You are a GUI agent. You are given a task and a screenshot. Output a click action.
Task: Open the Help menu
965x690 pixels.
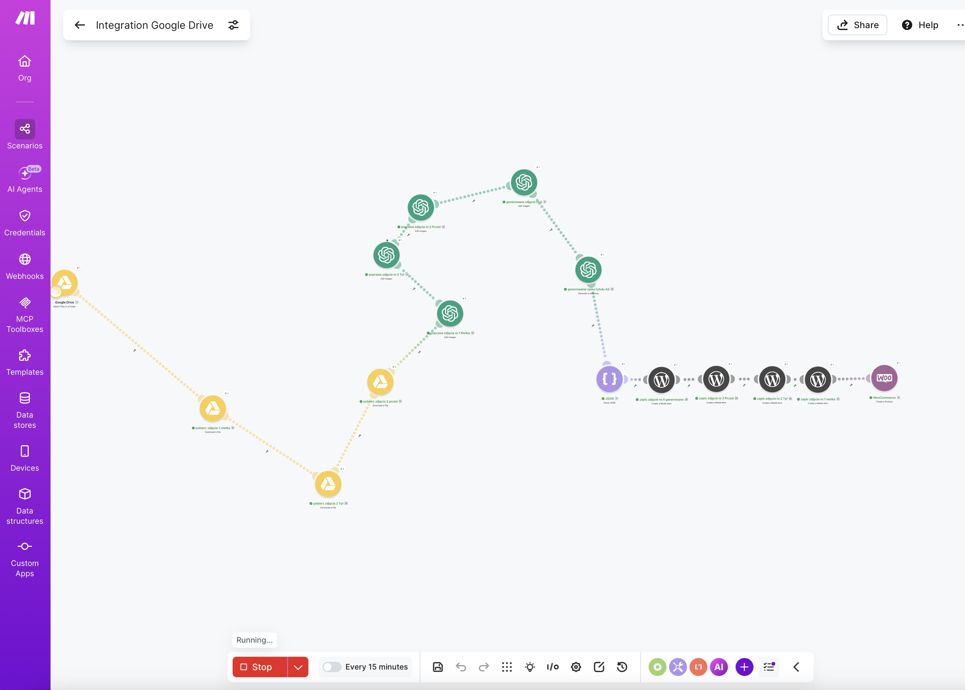click(920, 25)
